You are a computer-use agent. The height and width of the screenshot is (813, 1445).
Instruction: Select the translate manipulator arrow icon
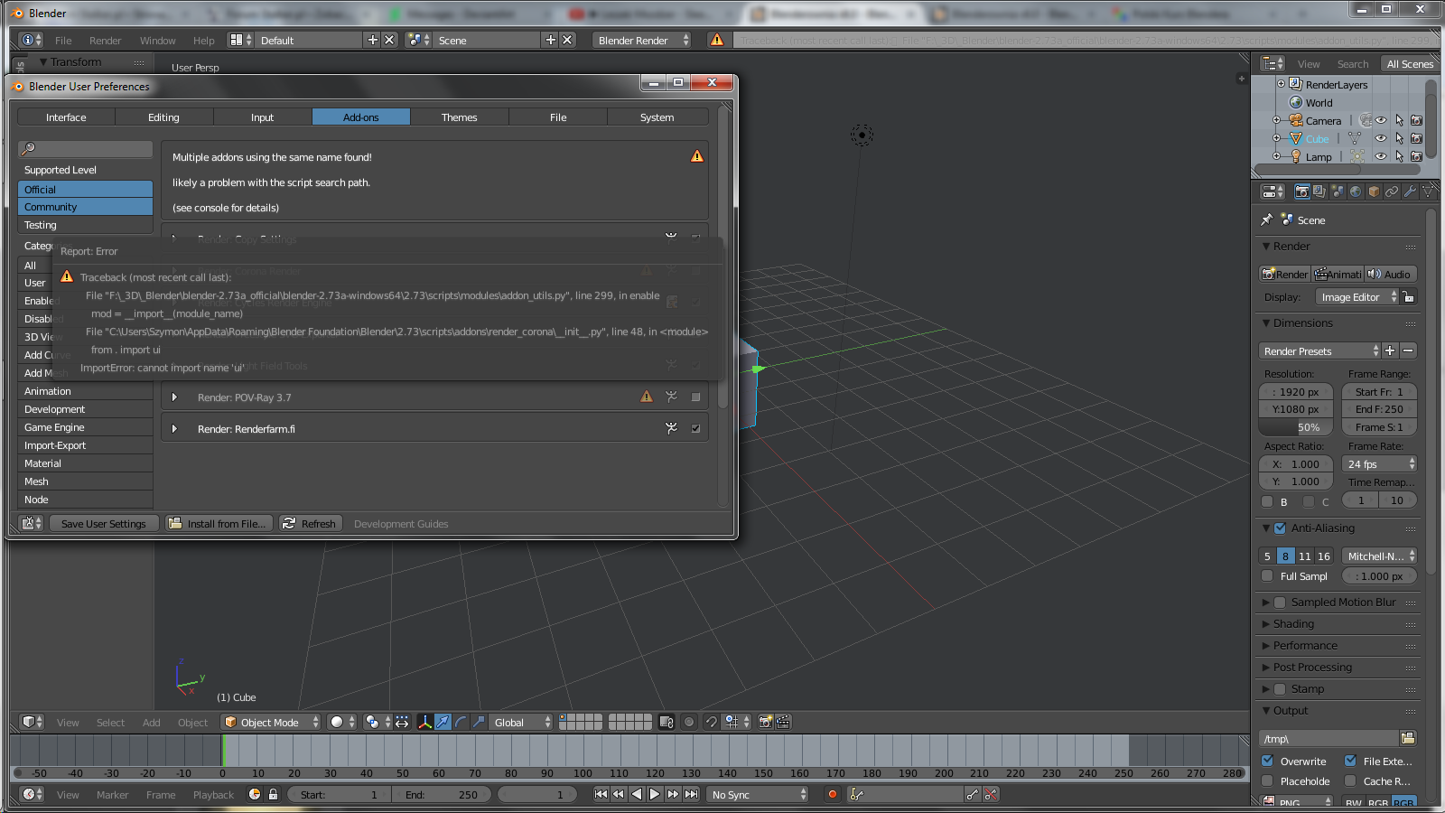(x=443, y=722)
